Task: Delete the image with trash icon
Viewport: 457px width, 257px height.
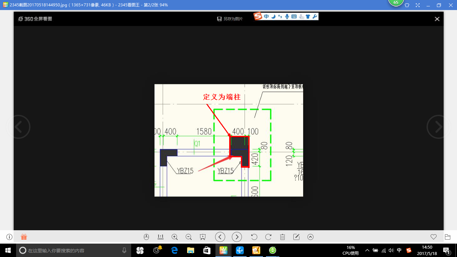Action: [282, 237]
